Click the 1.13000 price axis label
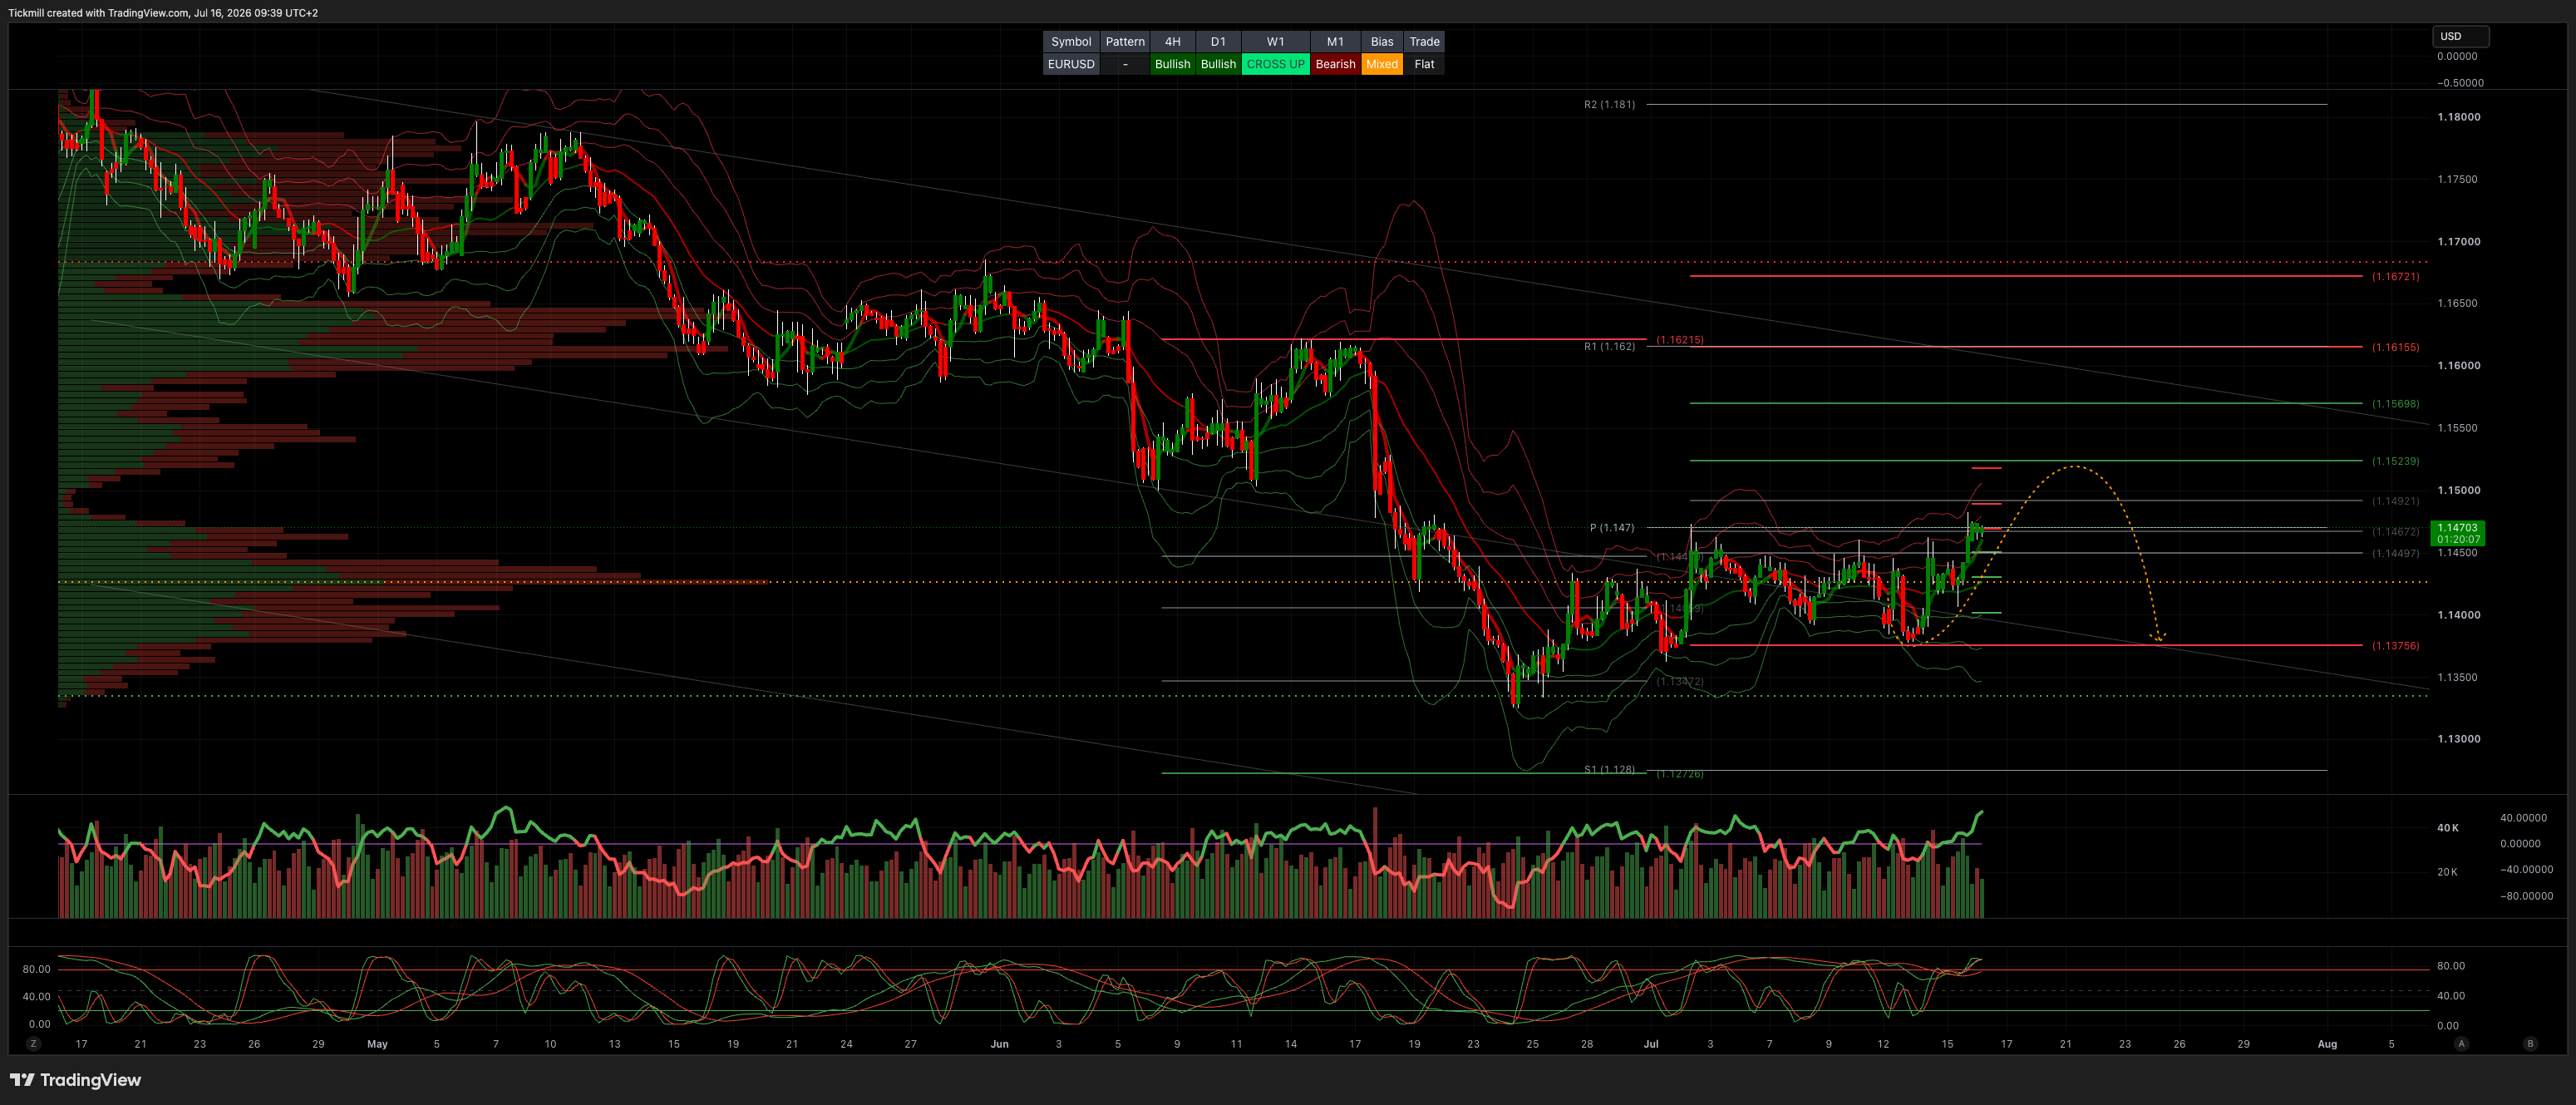The width and height of the screenshot is (2576, 1105). (x=2458, y=740)
